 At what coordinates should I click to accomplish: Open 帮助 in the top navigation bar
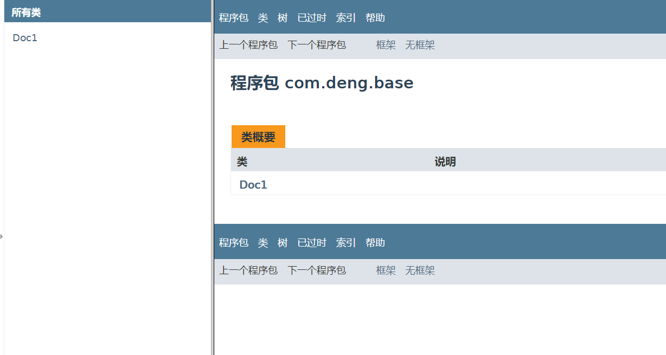(x=375, y=18)
